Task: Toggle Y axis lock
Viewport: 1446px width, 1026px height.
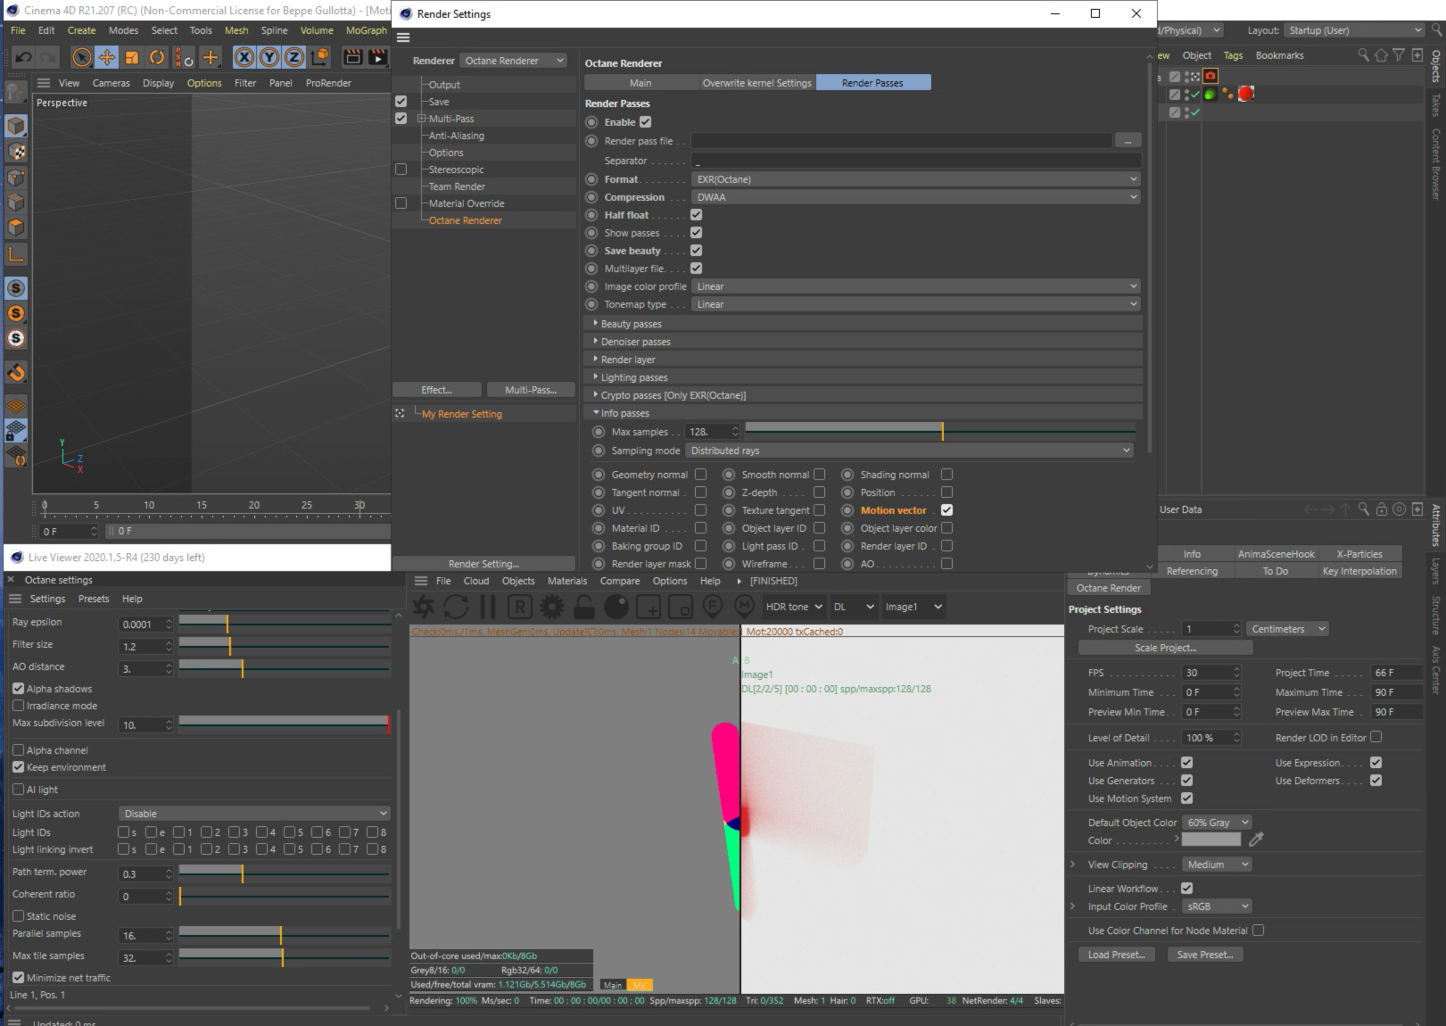Action: click(269, 58)
